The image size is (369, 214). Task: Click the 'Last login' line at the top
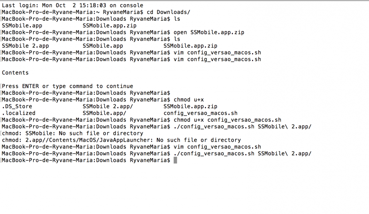(72, 6)
